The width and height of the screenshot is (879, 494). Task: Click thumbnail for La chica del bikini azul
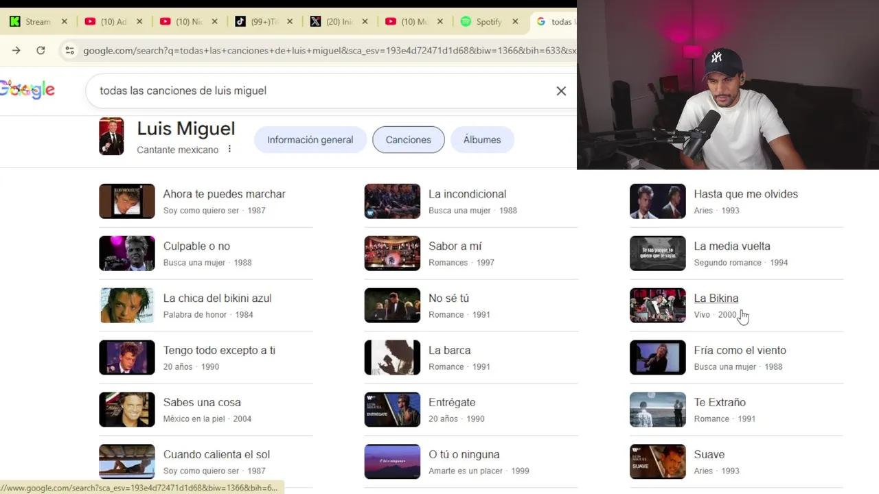coord(127,305)
